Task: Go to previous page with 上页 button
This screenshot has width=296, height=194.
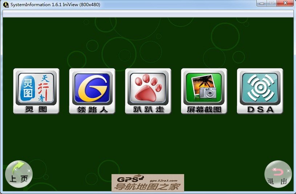Action: [19, 174]
